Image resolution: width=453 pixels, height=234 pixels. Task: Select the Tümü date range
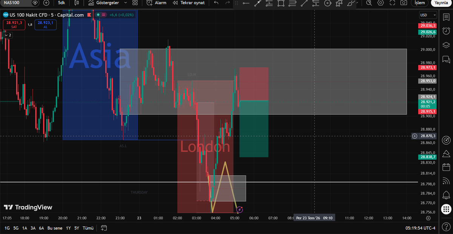click(88, 228)
